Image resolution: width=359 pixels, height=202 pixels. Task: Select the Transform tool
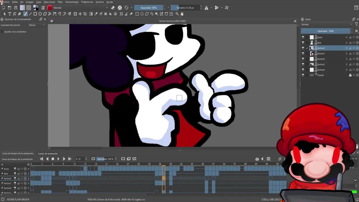(75, 14)
